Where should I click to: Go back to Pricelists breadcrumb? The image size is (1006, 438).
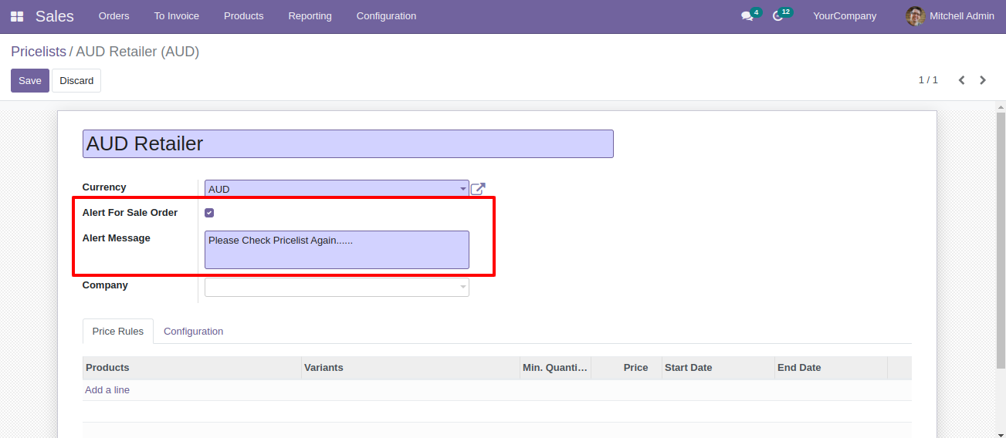tap(39, 52)
